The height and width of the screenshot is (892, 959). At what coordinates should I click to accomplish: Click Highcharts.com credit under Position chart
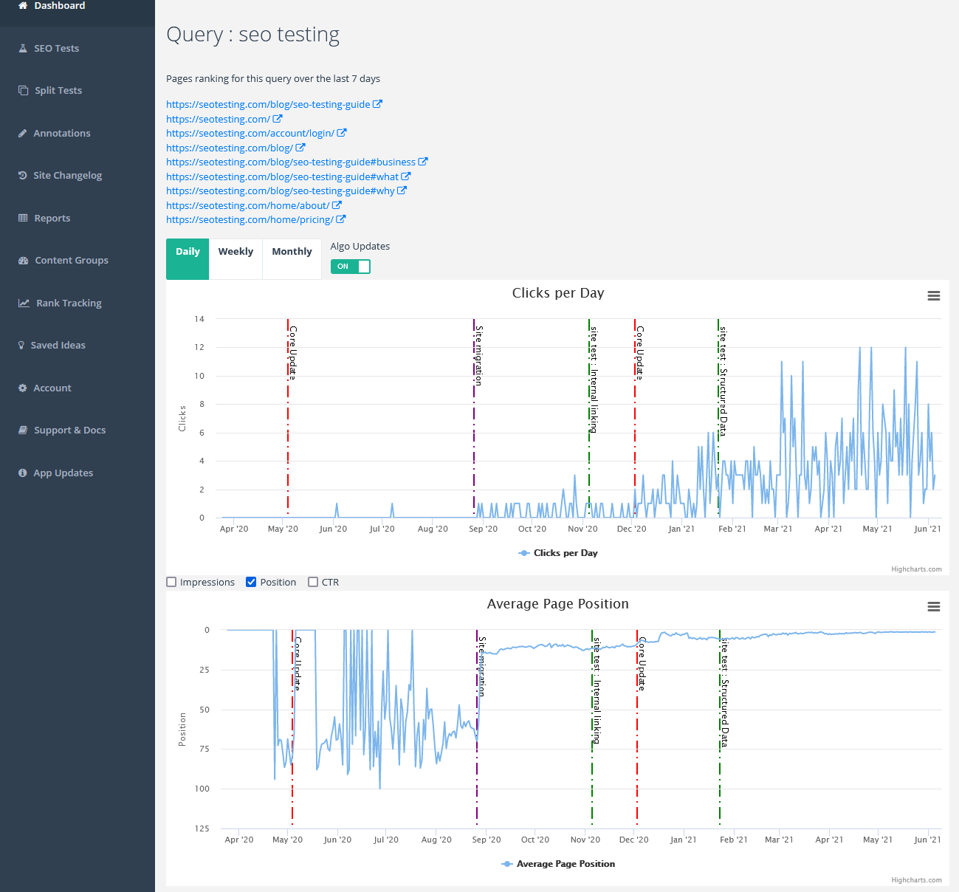pos(916,880)
